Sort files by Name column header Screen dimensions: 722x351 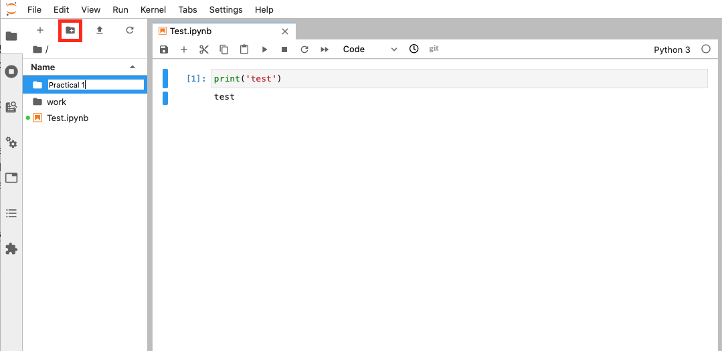click(43, 68)
